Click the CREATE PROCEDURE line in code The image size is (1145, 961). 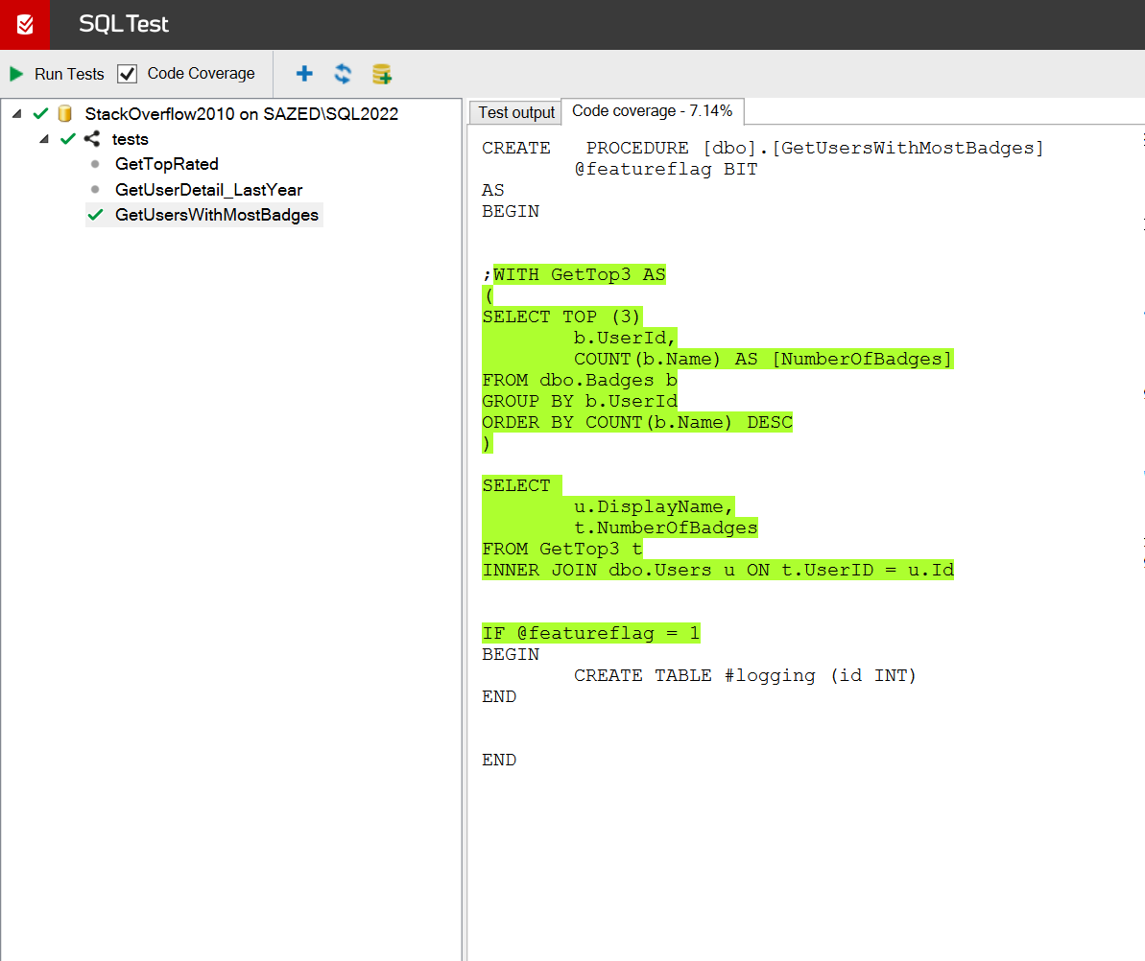[x=762, y=148]
